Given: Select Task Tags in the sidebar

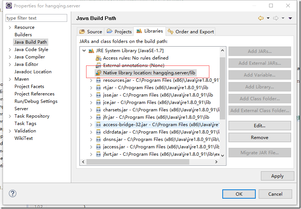Looking at the screenshot, I should point(25,124).
